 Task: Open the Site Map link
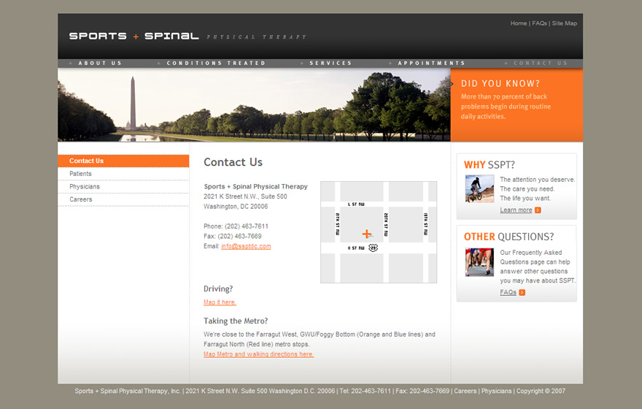coord(564,23)
